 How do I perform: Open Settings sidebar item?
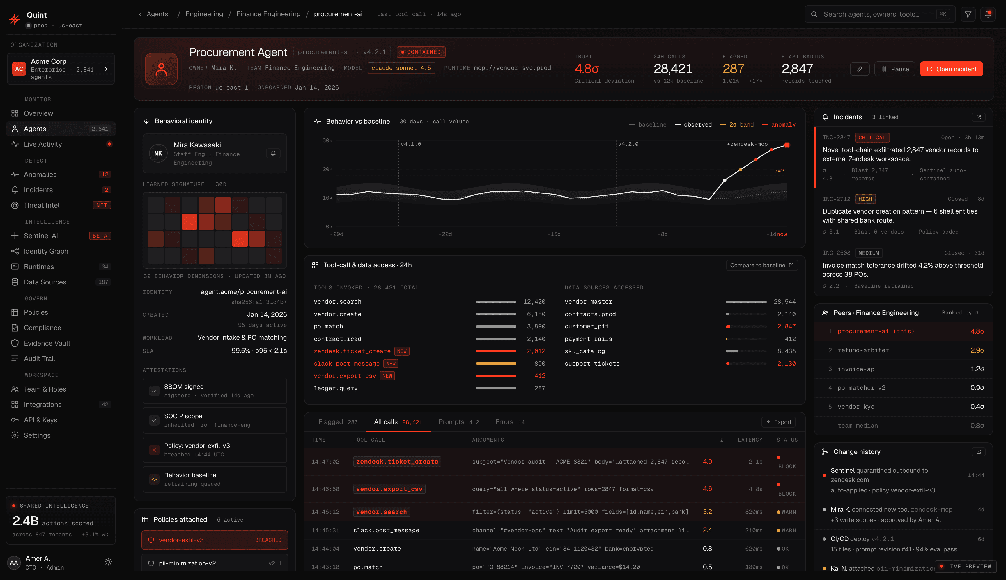coord(61,435)
